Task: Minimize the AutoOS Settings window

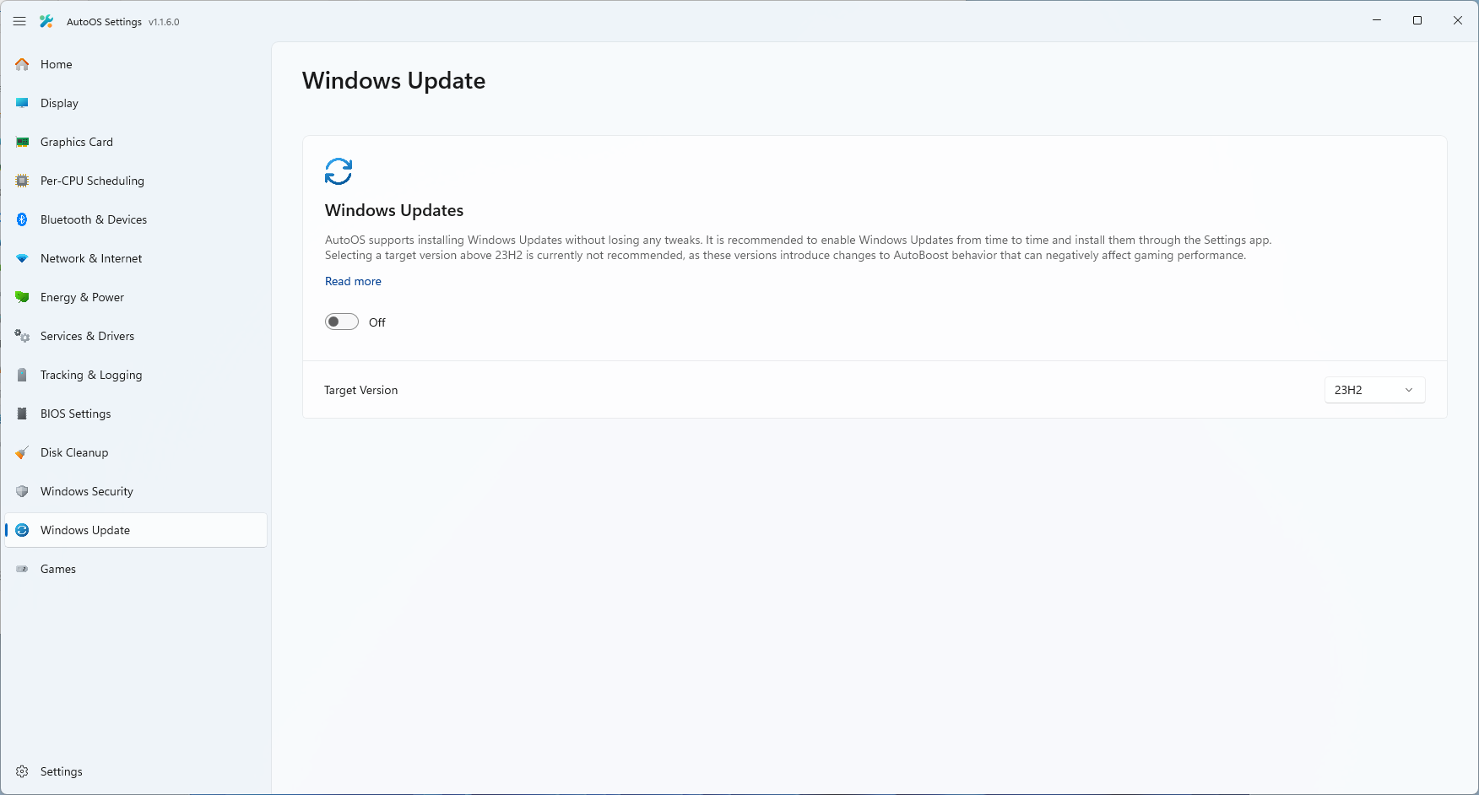Action: pos(1377,20)
